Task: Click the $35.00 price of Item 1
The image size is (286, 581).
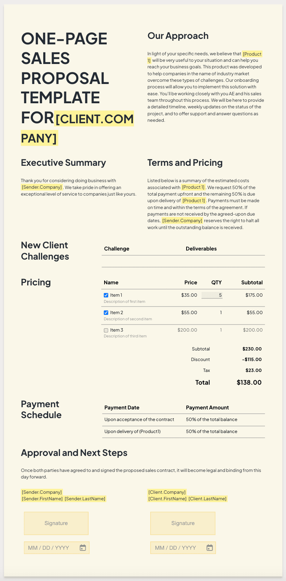Action: pos(189,295)
